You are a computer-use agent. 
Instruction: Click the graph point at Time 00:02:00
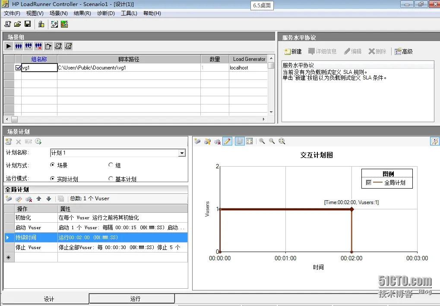[x=351, y=209]
